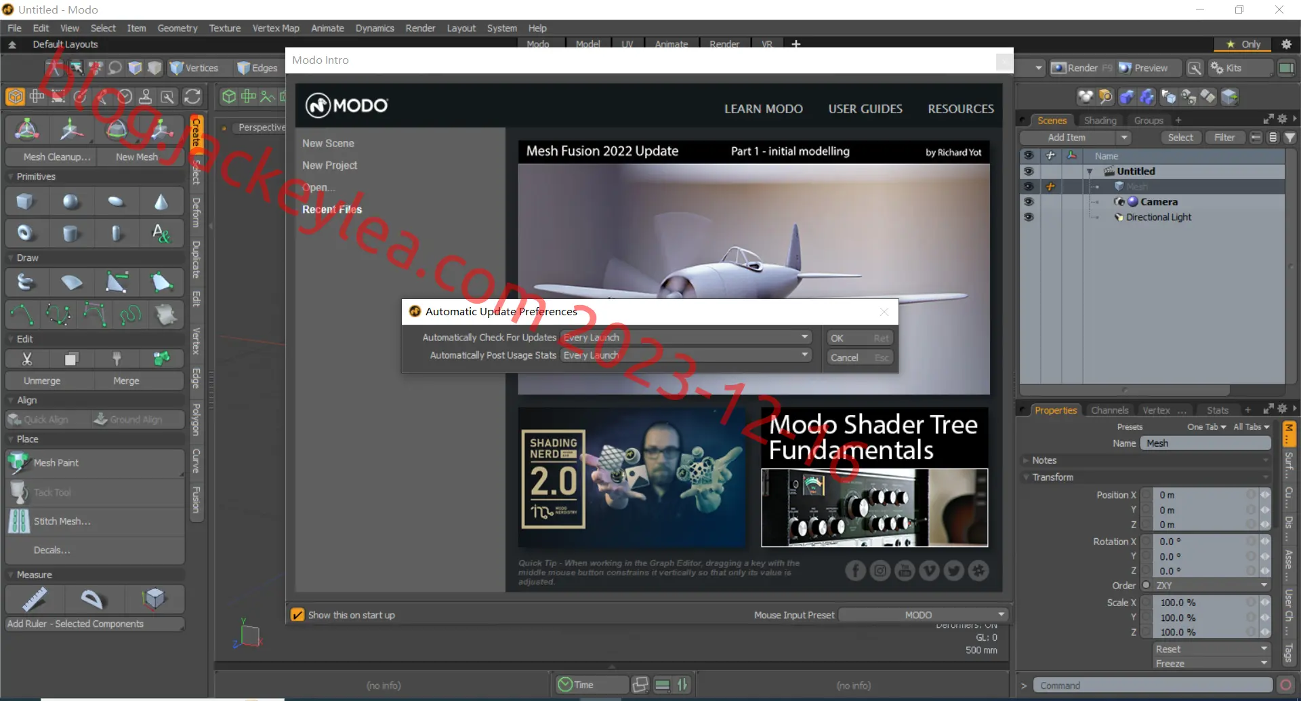The height and width of the screenshot is (701, 1301).
Task: Open Automatically Check For Updates dropdown
Action: pyautogui.click(x=686, y=337)
